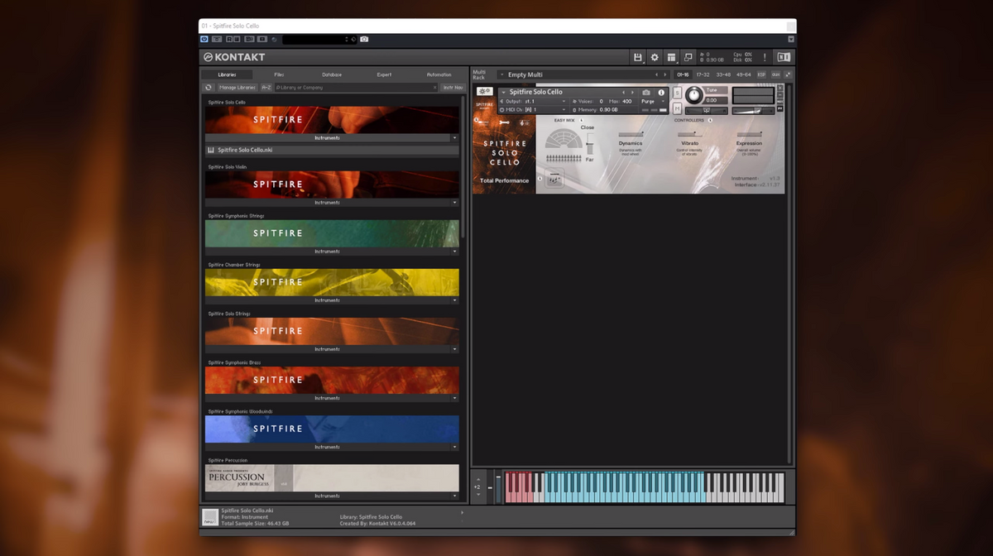Image resolution: width=993 pixels, height=556 pixels.
Task: Click the Instr Nav button
Action: click(x=452, y=87)
